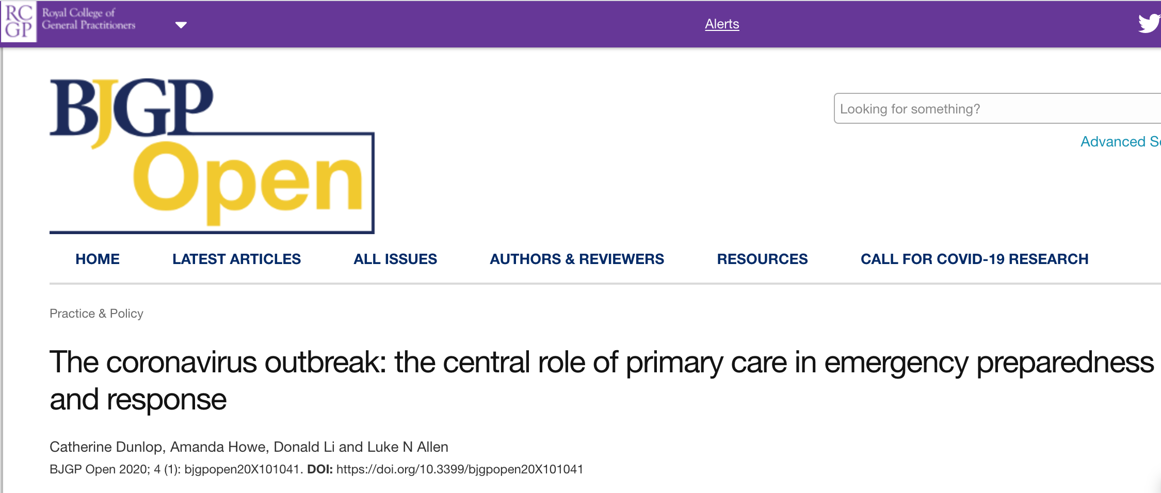Focus the 'Looking for something?' search field
Viewport: 1161px width, 493px height.
[x=996, y=109]
